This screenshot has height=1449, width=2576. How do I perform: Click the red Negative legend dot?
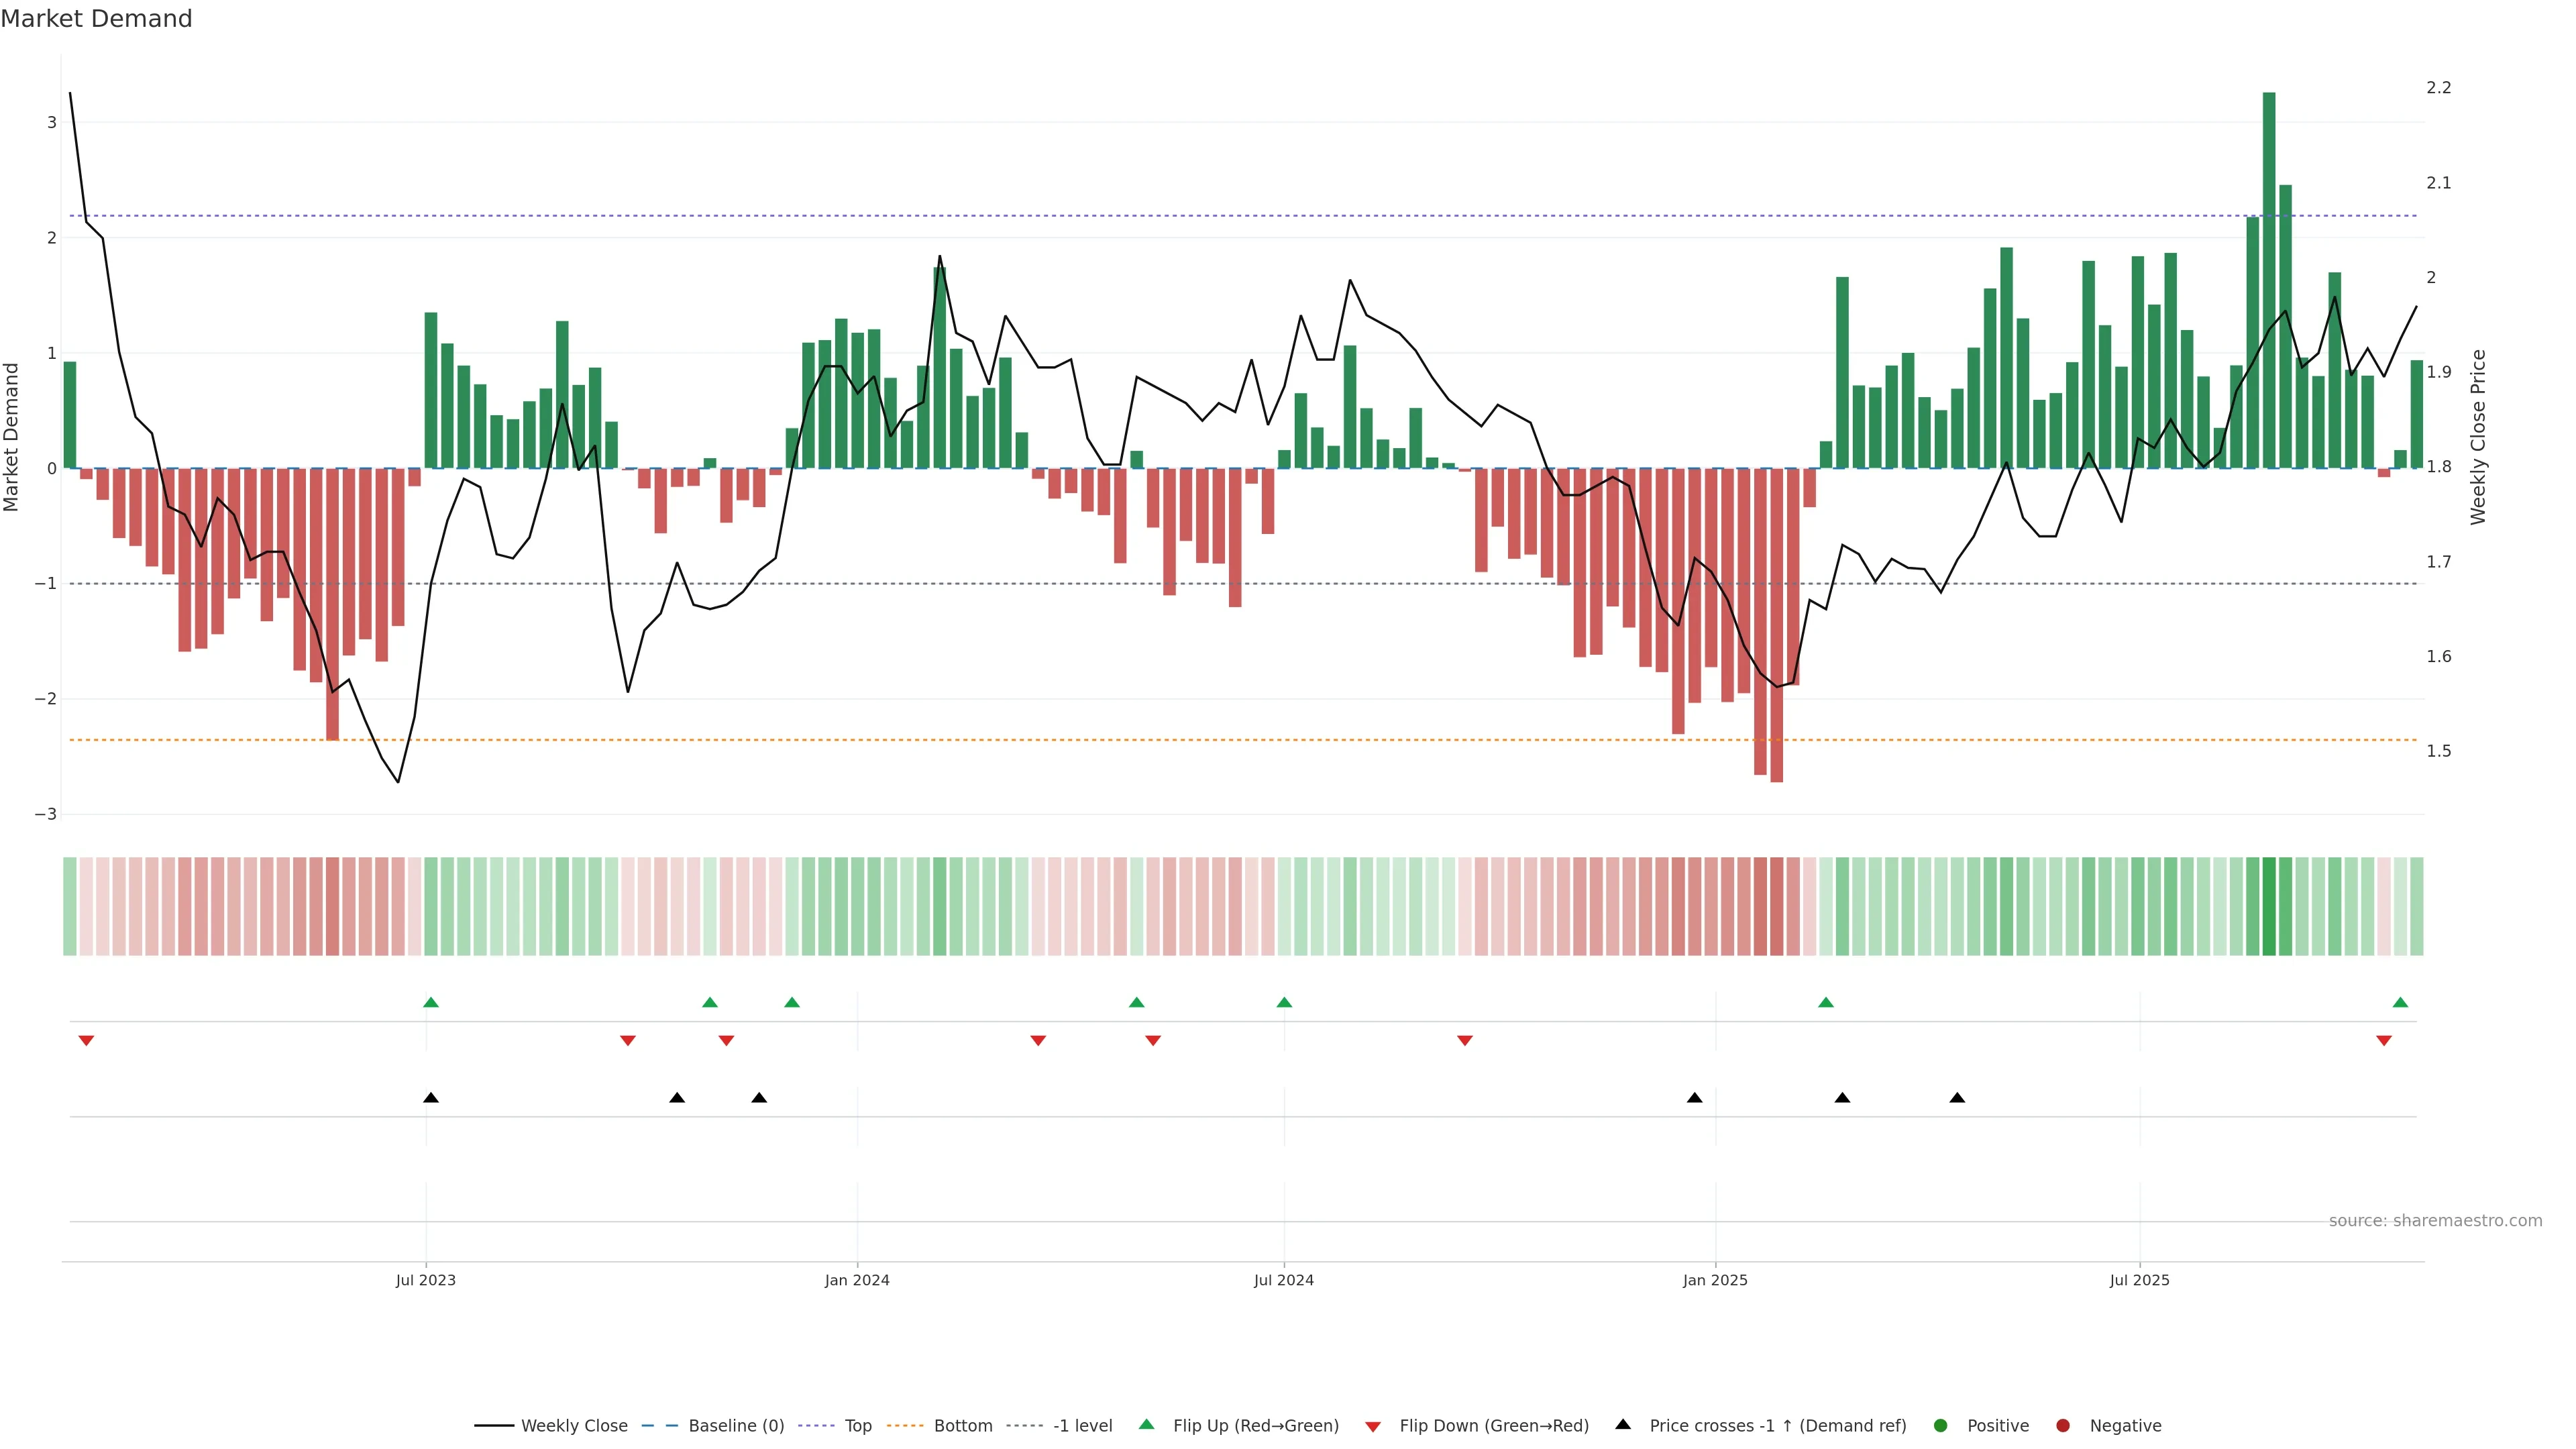point(2063,1426)
